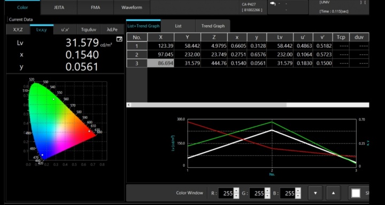The image size is (385, 205).
Task: Click the left arrow of horizontal scrollbar
Action: coord(129,105)
